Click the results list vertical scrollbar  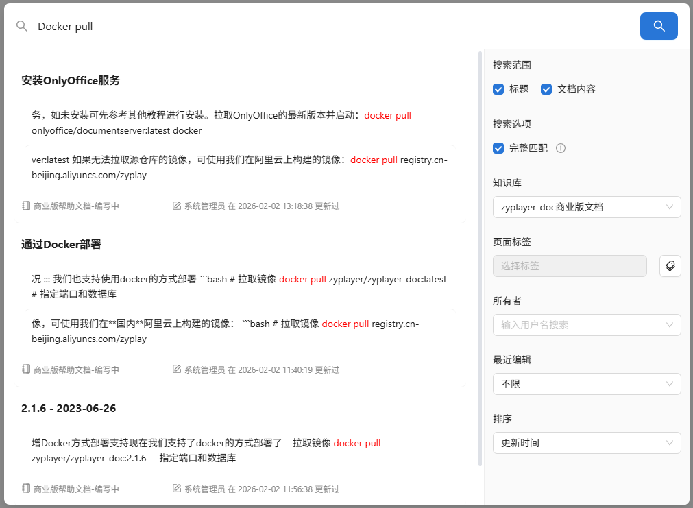[480, 258]
